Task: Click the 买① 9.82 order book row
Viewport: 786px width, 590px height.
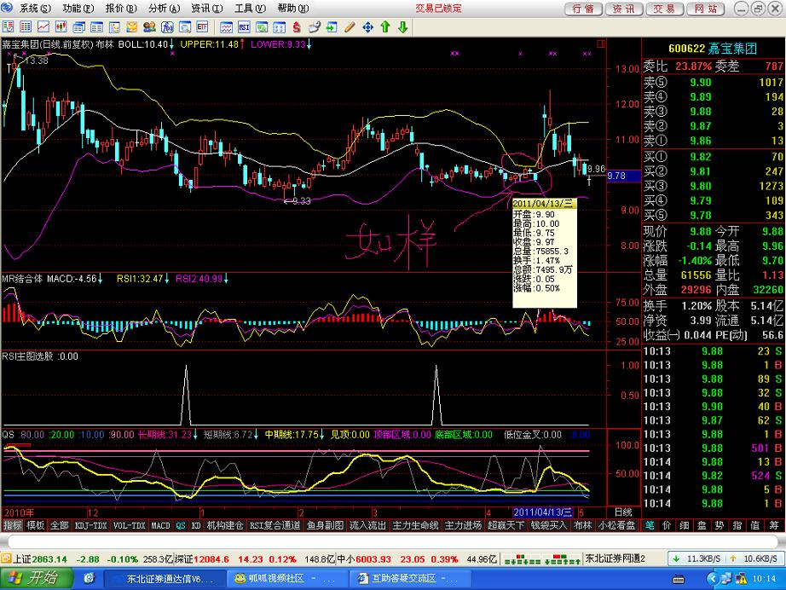Action: coord(714,157)
